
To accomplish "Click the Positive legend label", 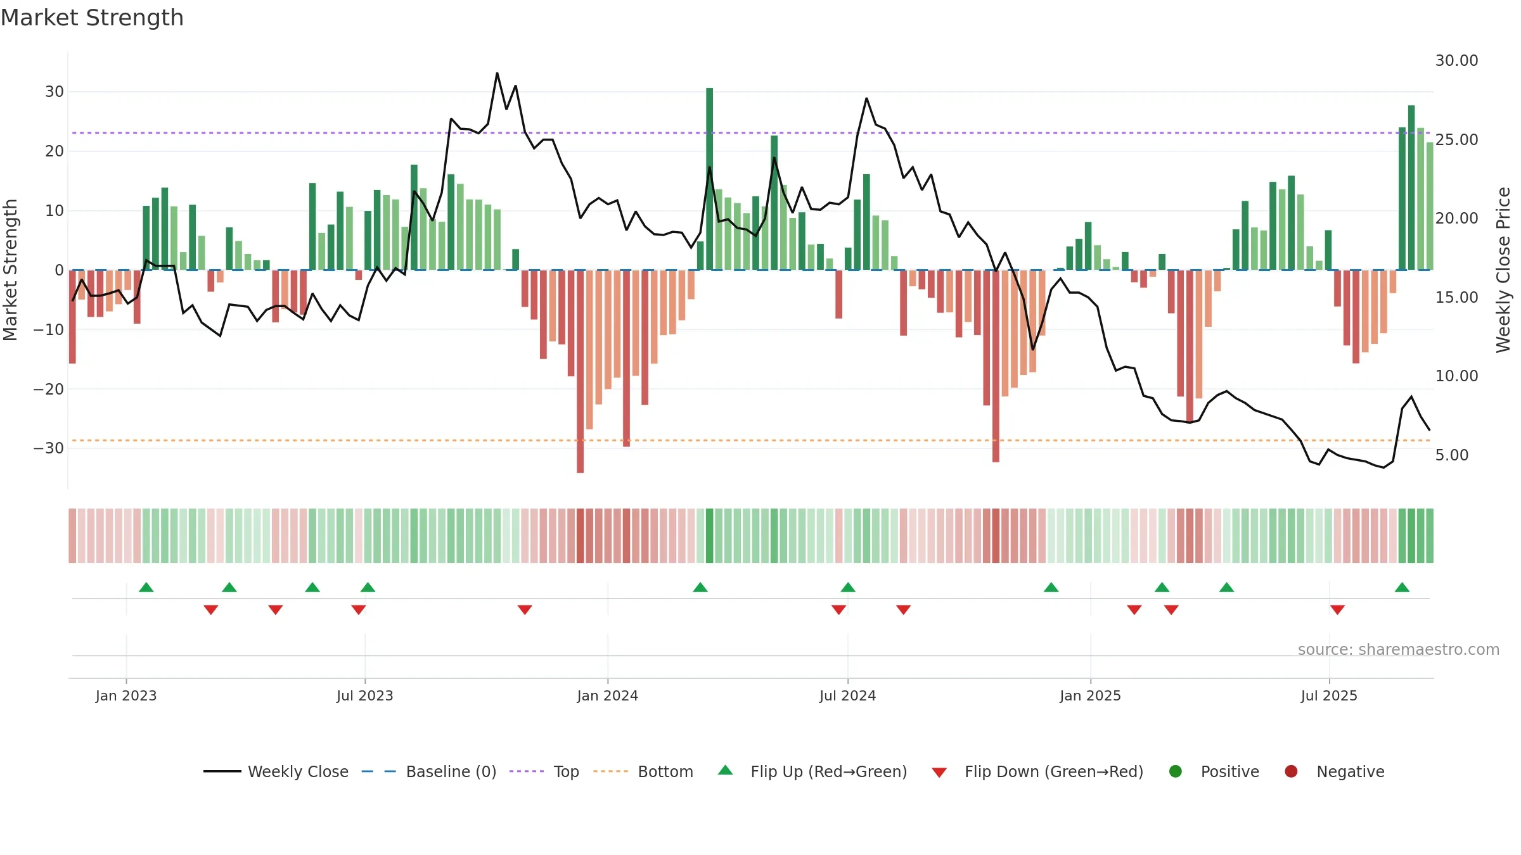I will [1229, 771].
